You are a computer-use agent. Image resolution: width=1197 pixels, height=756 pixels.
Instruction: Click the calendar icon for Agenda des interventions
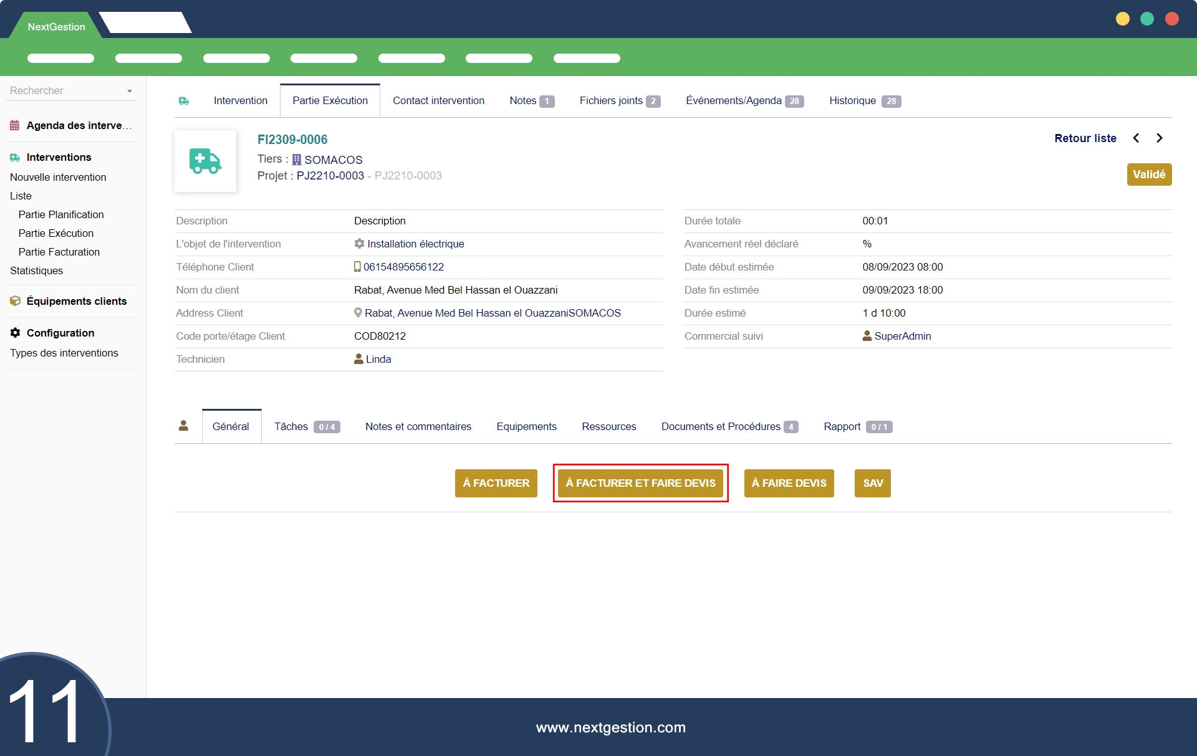click(15, 125)
